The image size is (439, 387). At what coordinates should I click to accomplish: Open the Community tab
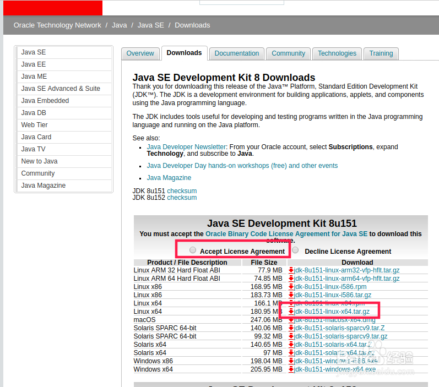(x=289, y=53)
